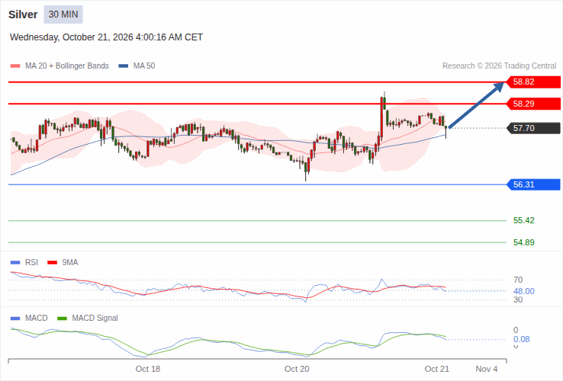Click the RSI 30 axis label
563x381 pixels.
click(x=518, y=300)
